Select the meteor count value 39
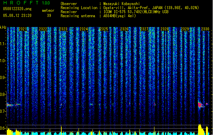Image resolution: width=213 pixels, height=135 pixels. click(x=49, y=16)
